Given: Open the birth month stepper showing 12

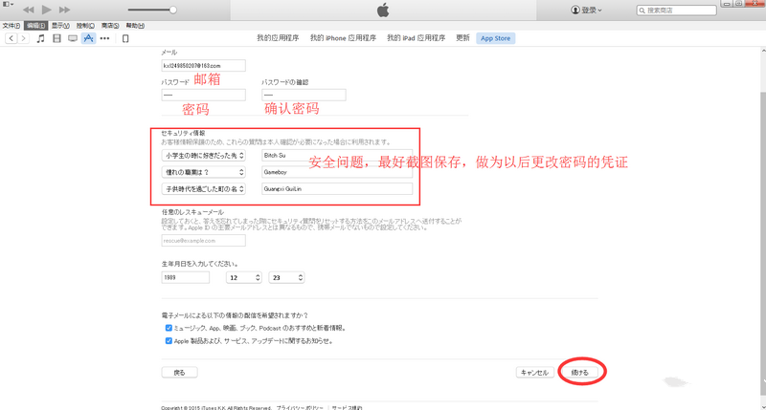Looking at the screenshot, I should click(244, 277).
